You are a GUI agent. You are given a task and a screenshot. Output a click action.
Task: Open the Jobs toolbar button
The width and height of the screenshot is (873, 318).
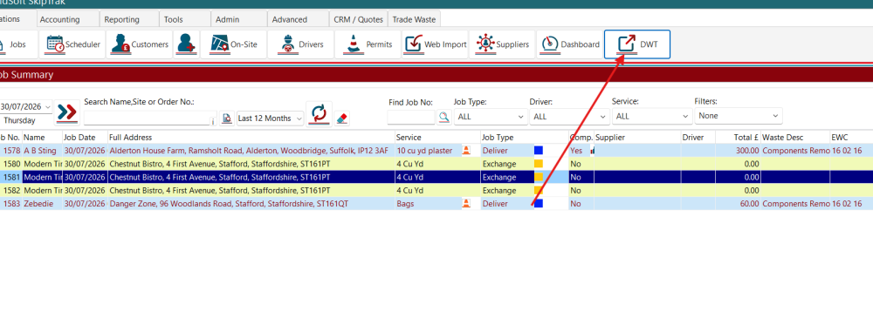click(18, 44)
